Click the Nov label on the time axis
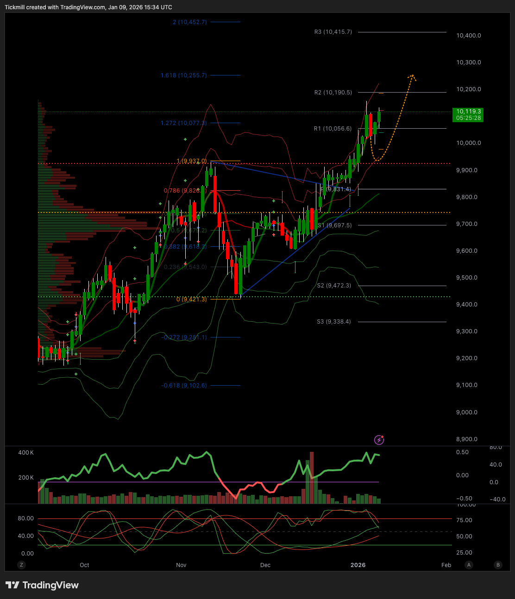The height and width of the screenshot is (599, 515). click(x=181, y=565)
